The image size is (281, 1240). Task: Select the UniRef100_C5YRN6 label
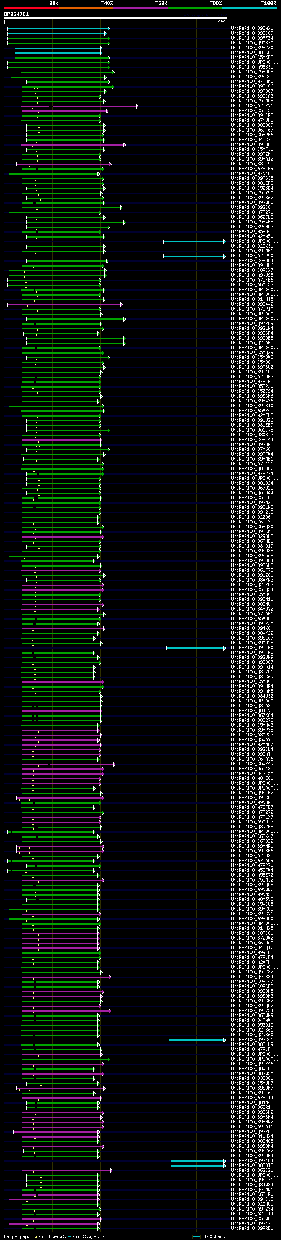[252, 135]
